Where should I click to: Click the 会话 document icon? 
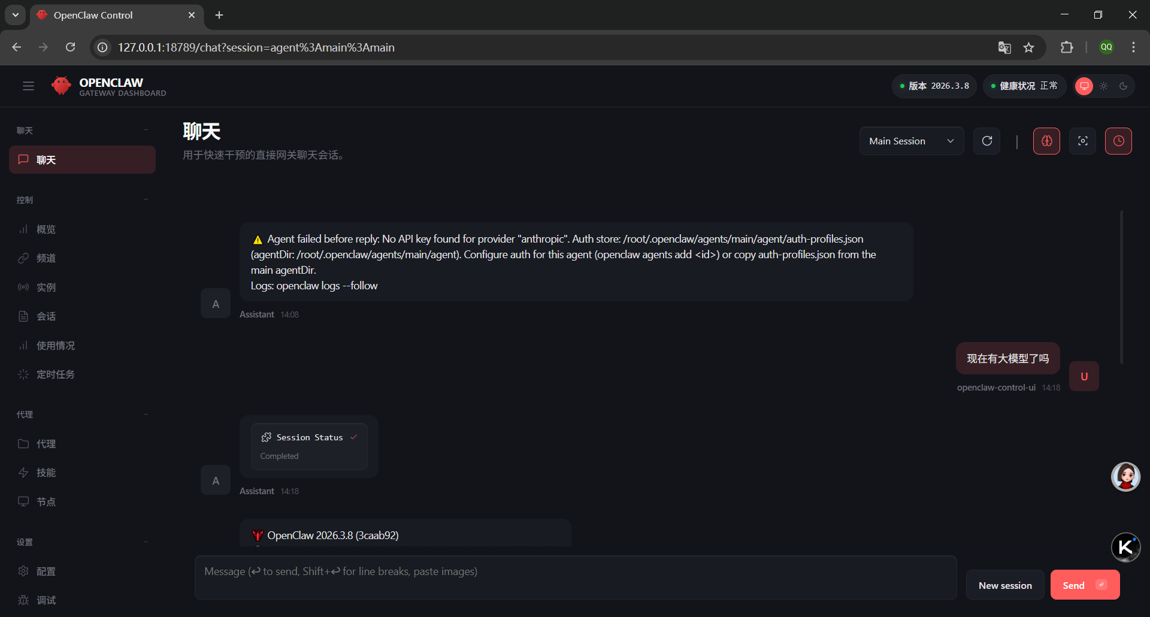tap(23, 316)
